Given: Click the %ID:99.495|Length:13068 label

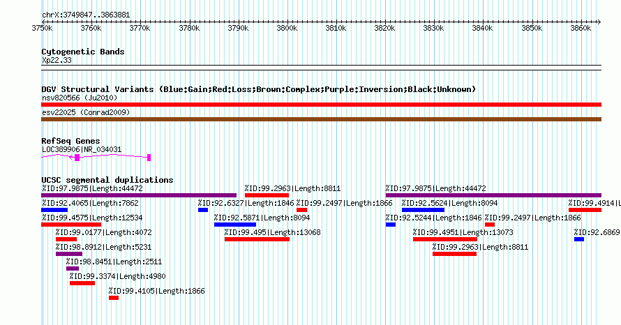Looking at the screenshot, I should pos(273,233).
